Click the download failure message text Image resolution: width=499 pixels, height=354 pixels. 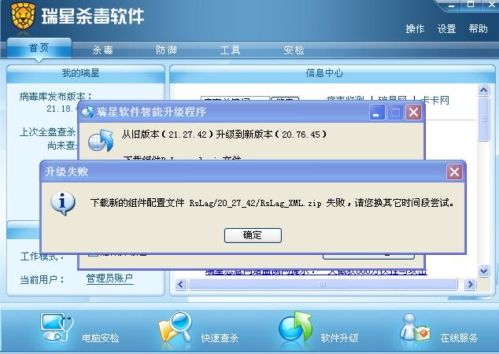tap(272, 203)
